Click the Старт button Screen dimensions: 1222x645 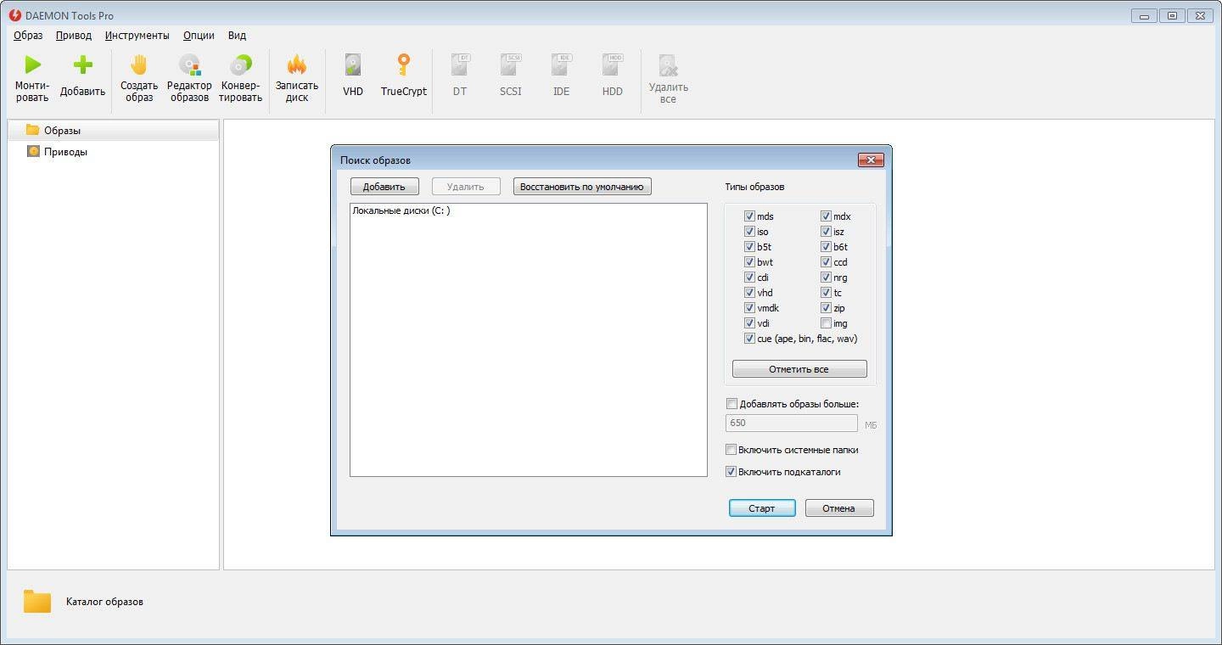coord(762,508)
